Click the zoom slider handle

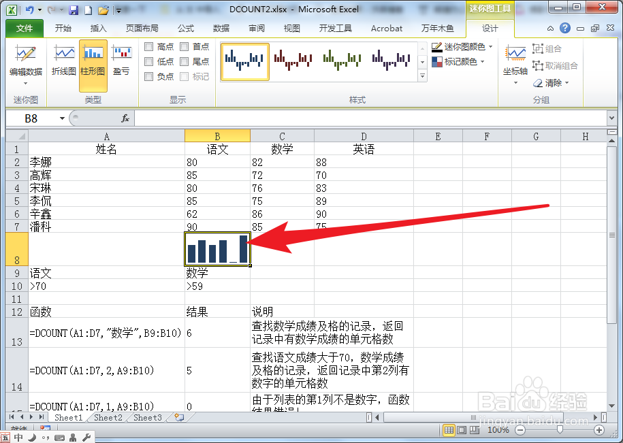click(560, 429)
